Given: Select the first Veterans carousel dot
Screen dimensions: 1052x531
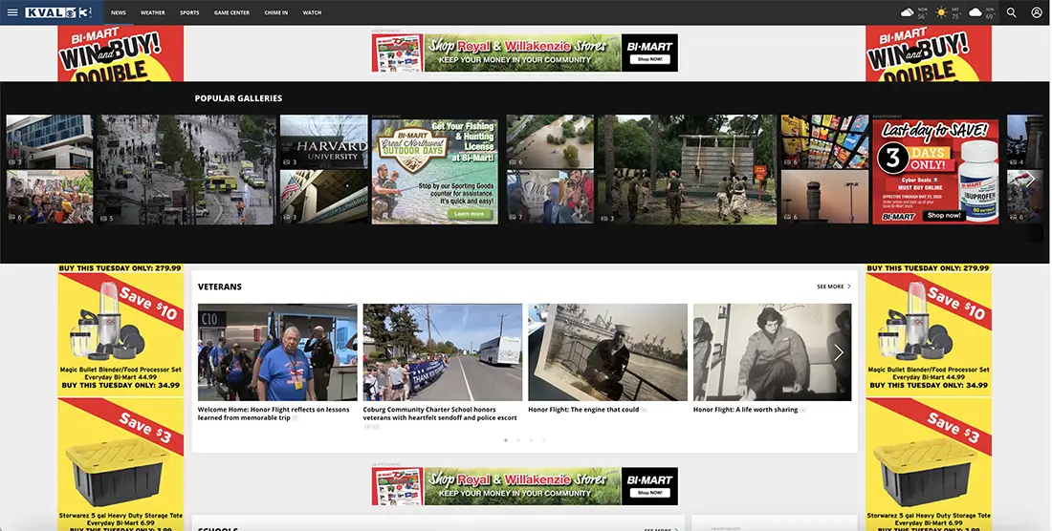Looking at the screenshot, I should click(x=505, y=440).
